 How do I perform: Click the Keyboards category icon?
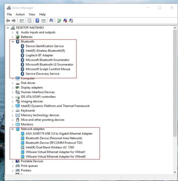[x=18, y=111]
